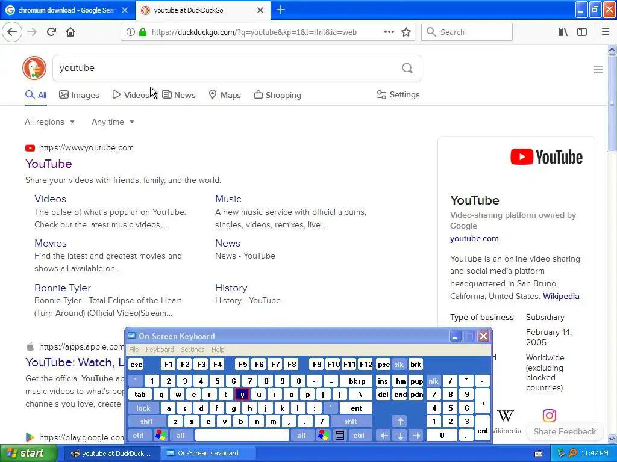This screenshot has height=462, width=617.
Task: Click the context menu key on On-Screen Keyboard
Action: tap(340, 436)
